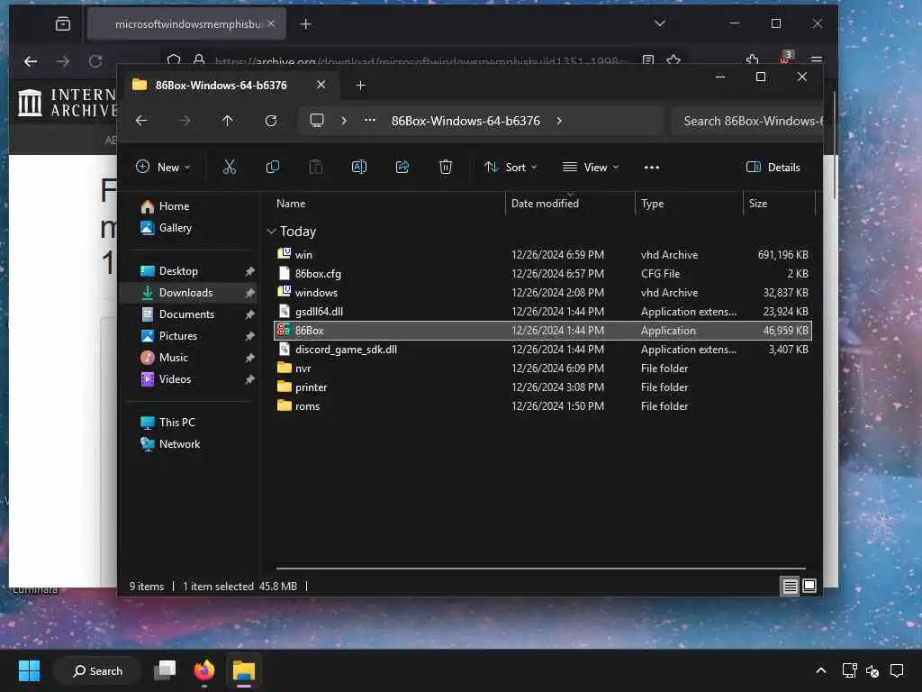This screenshot has width=922, height=692.
Task: Open Downloads in navigation pane
Action: pos(185,293)
